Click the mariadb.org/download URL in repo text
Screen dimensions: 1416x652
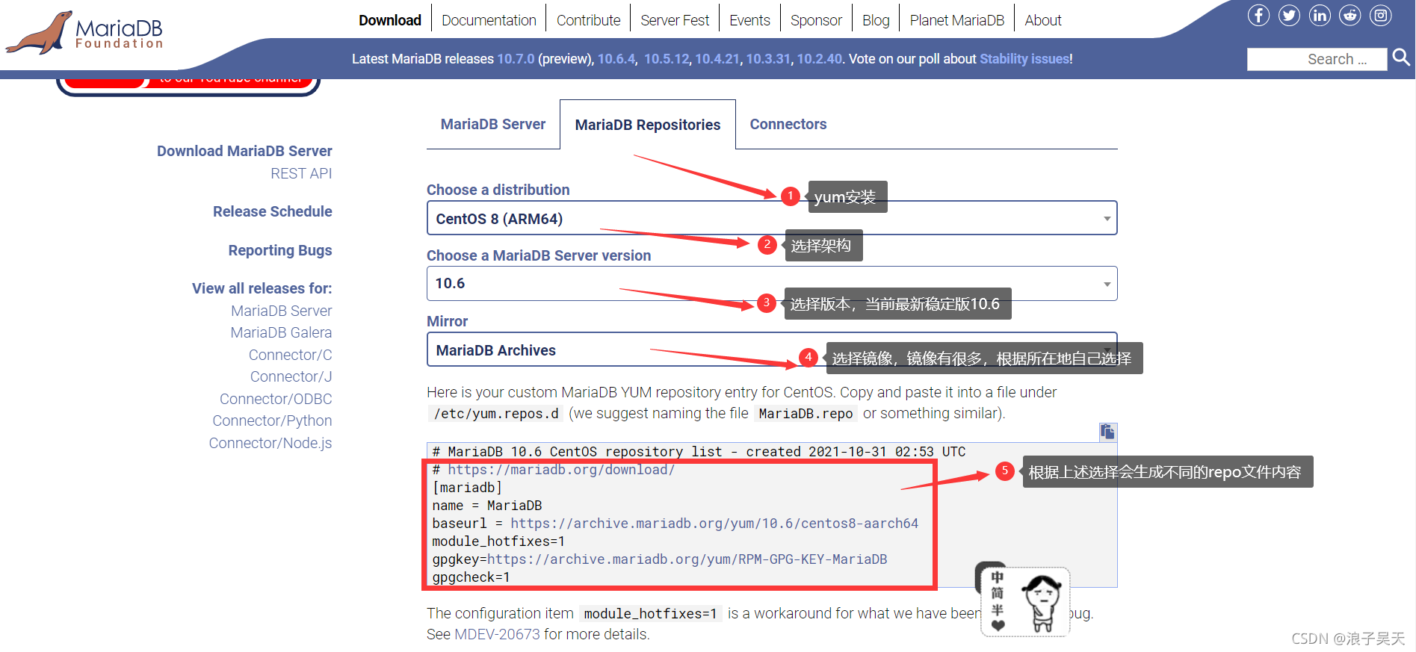point(561,470)
